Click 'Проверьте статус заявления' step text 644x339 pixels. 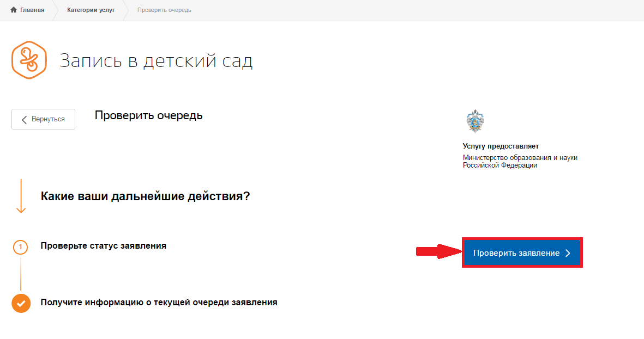[103, 246]
